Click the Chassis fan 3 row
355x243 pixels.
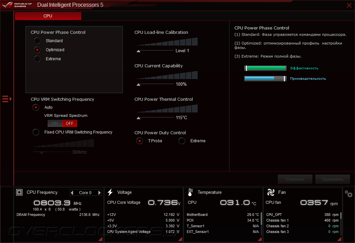click(x=302, y=232)
